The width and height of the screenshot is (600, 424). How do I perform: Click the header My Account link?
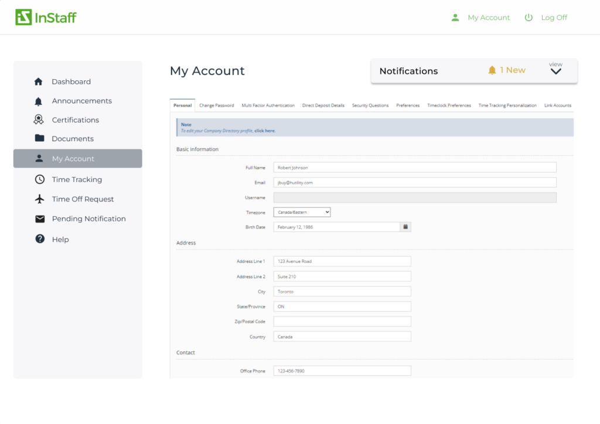click(x=489, y=18)
